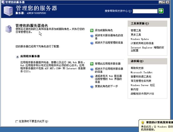The image size is (173, 132).
Task: Click the 工具和更新(T) panel header
Action: click(x=147, y=24)
